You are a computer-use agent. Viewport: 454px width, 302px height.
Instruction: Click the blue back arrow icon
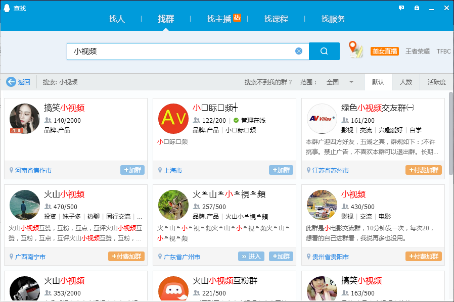(x=11, y=82)
